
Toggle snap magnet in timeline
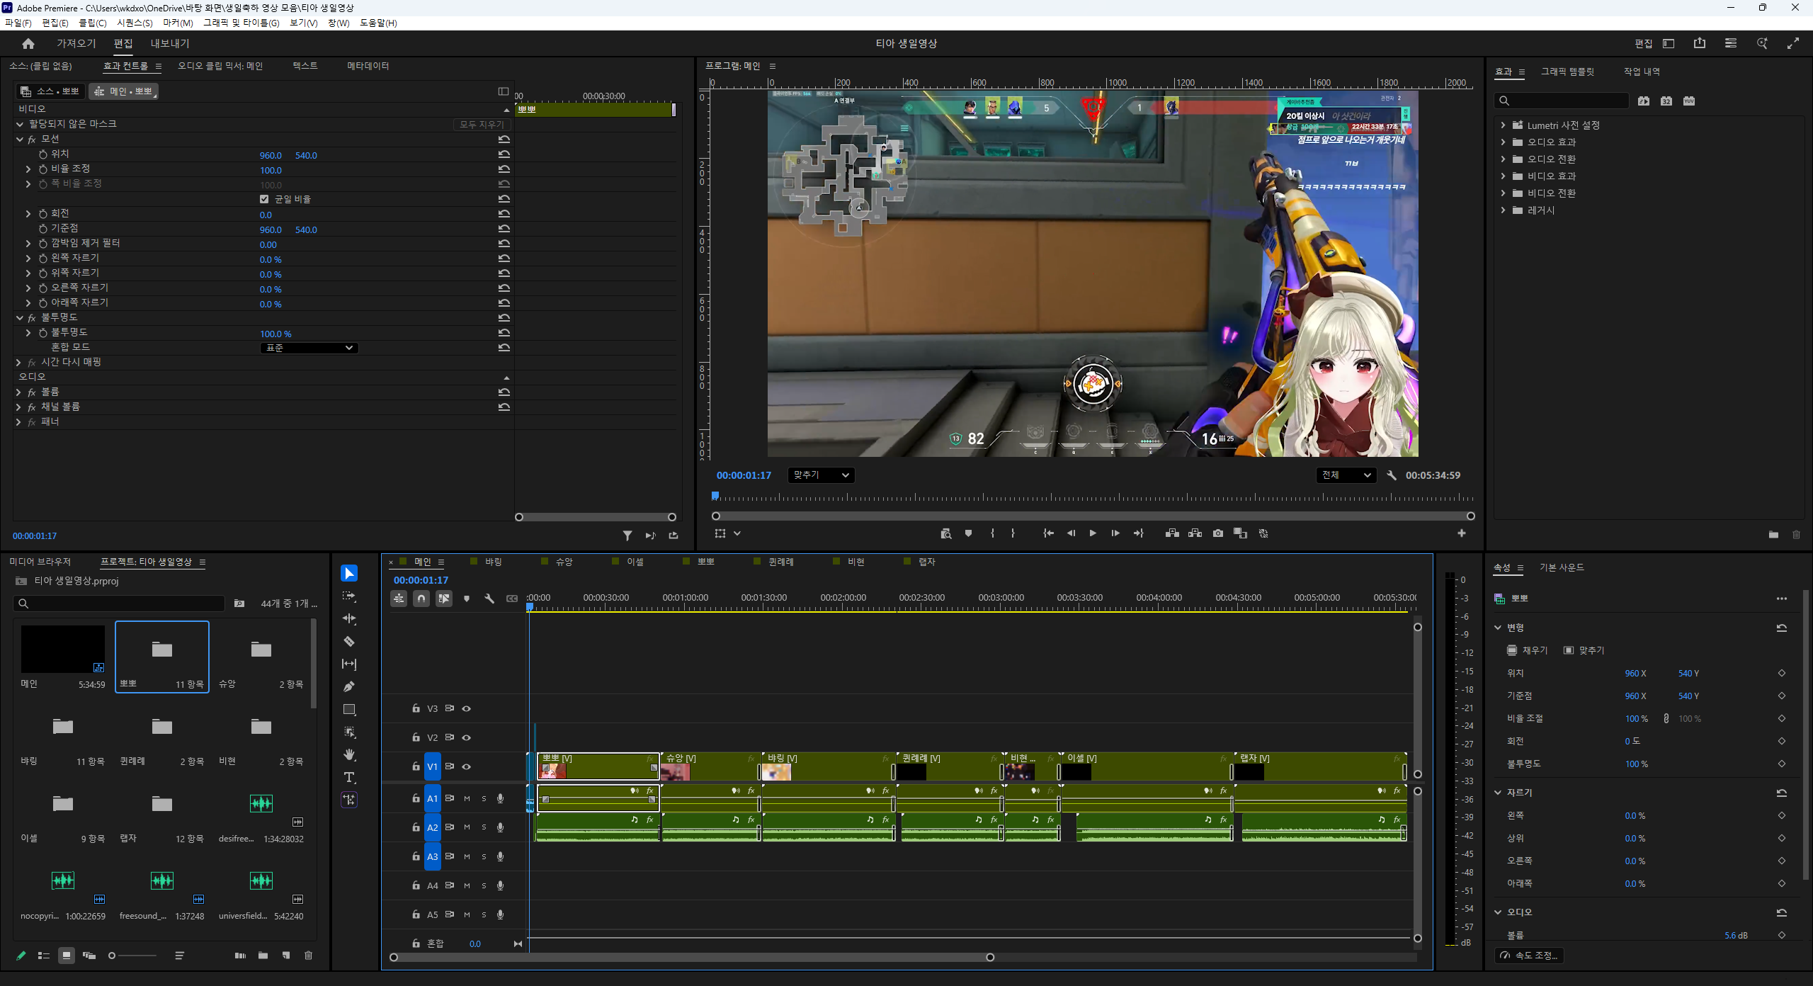421,599
